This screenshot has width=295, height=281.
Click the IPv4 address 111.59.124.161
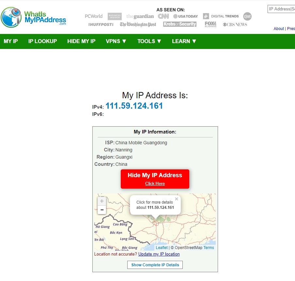click(x=134, y=106)
